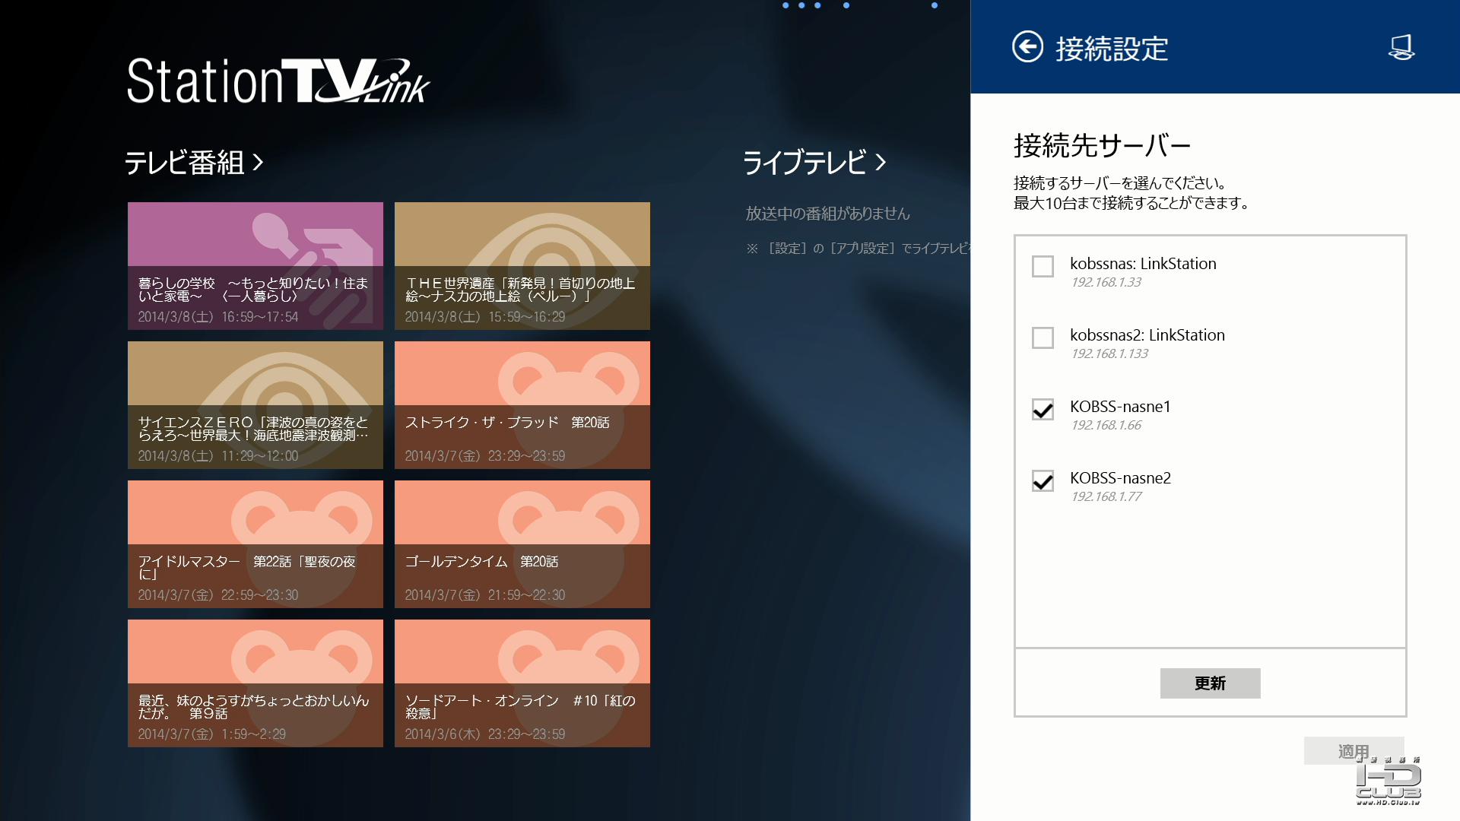
Task: Click the 接続設定 panel title
Action: 1112,49
